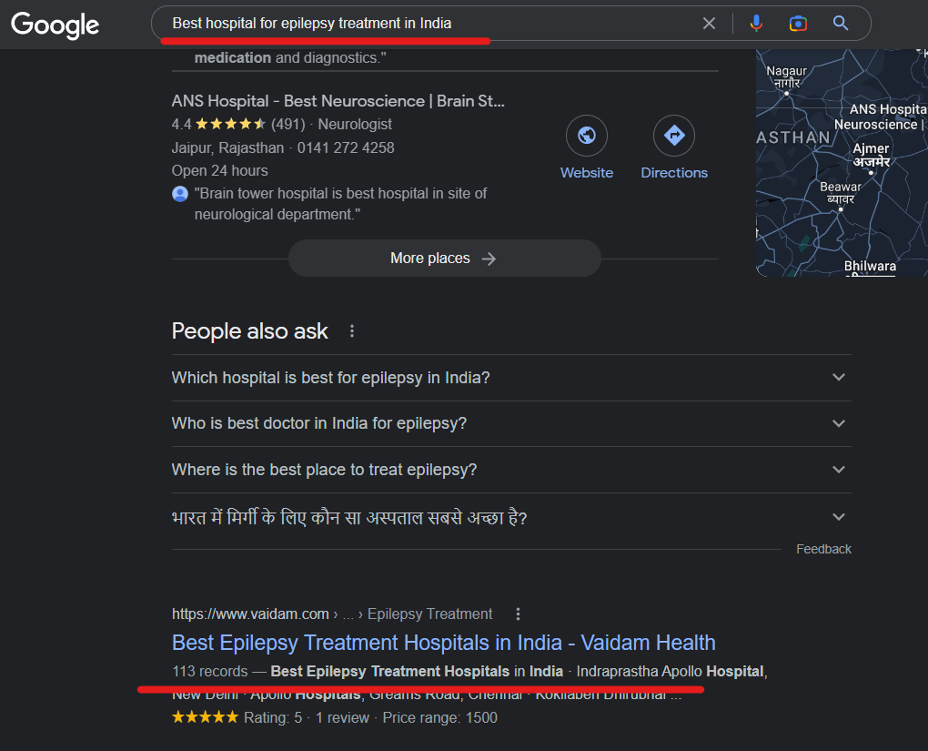
Task: Click the ANS Hospital map pin label
Action: pos(881,117)
